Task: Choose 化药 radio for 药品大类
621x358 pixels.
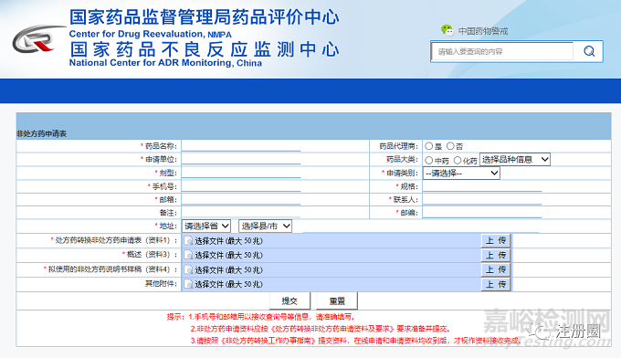Action: pyautogui.click(x=458, y=161)
